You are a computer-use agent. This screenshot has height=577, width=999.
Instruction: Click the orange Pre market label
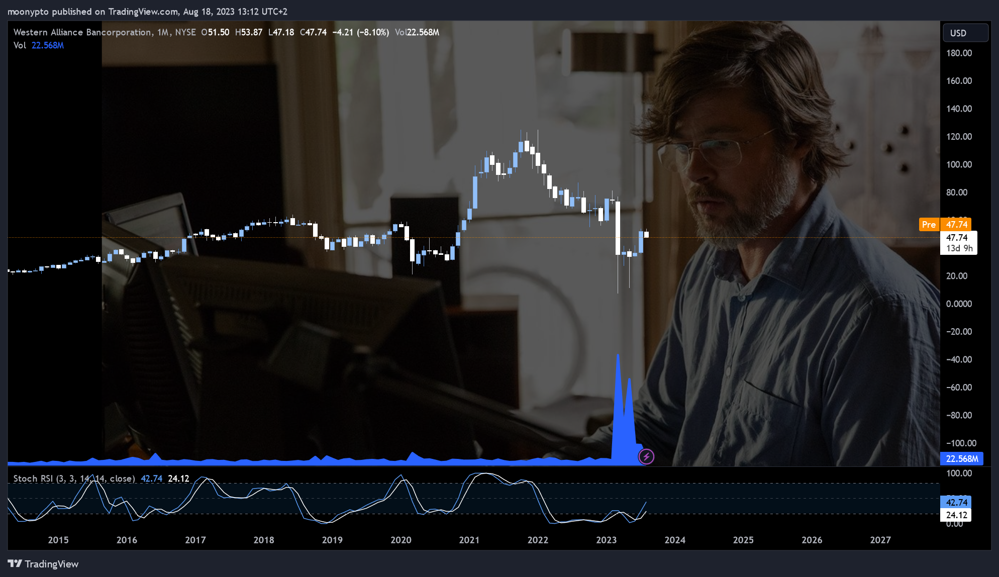click(929, 225)
